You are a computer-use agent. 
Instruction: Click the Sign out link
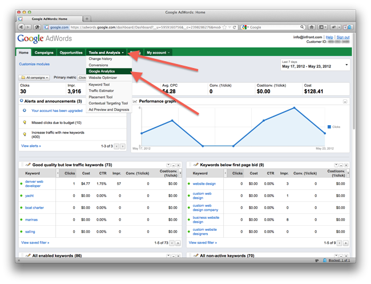343,37
